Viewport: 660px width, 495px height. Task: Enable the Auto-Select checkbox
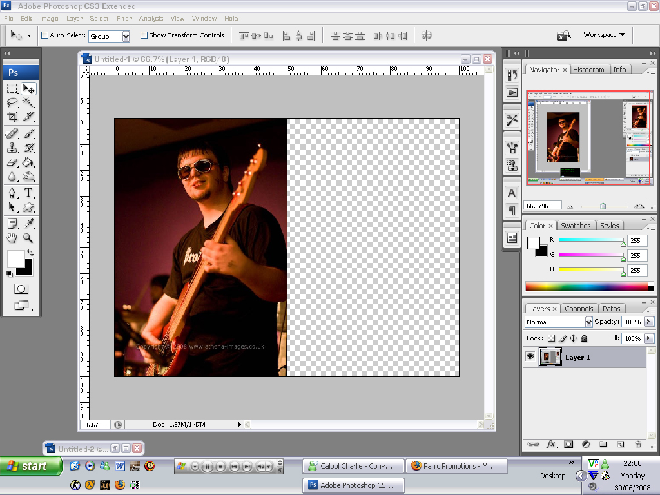(45, 35)
